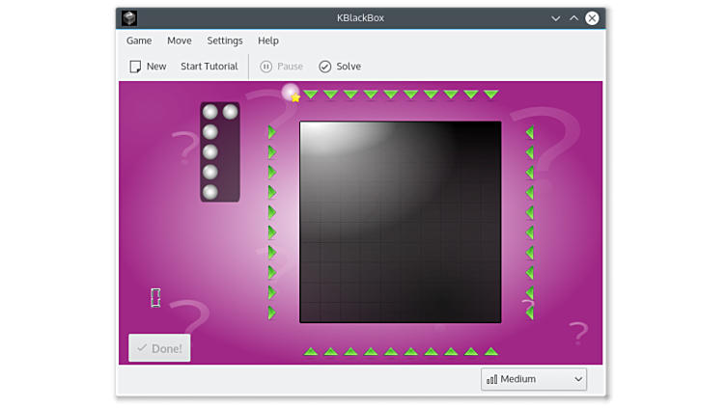Select the bottom ball in ball tray
The height and width of the screenshot is (408, 726).
(209, 192)
